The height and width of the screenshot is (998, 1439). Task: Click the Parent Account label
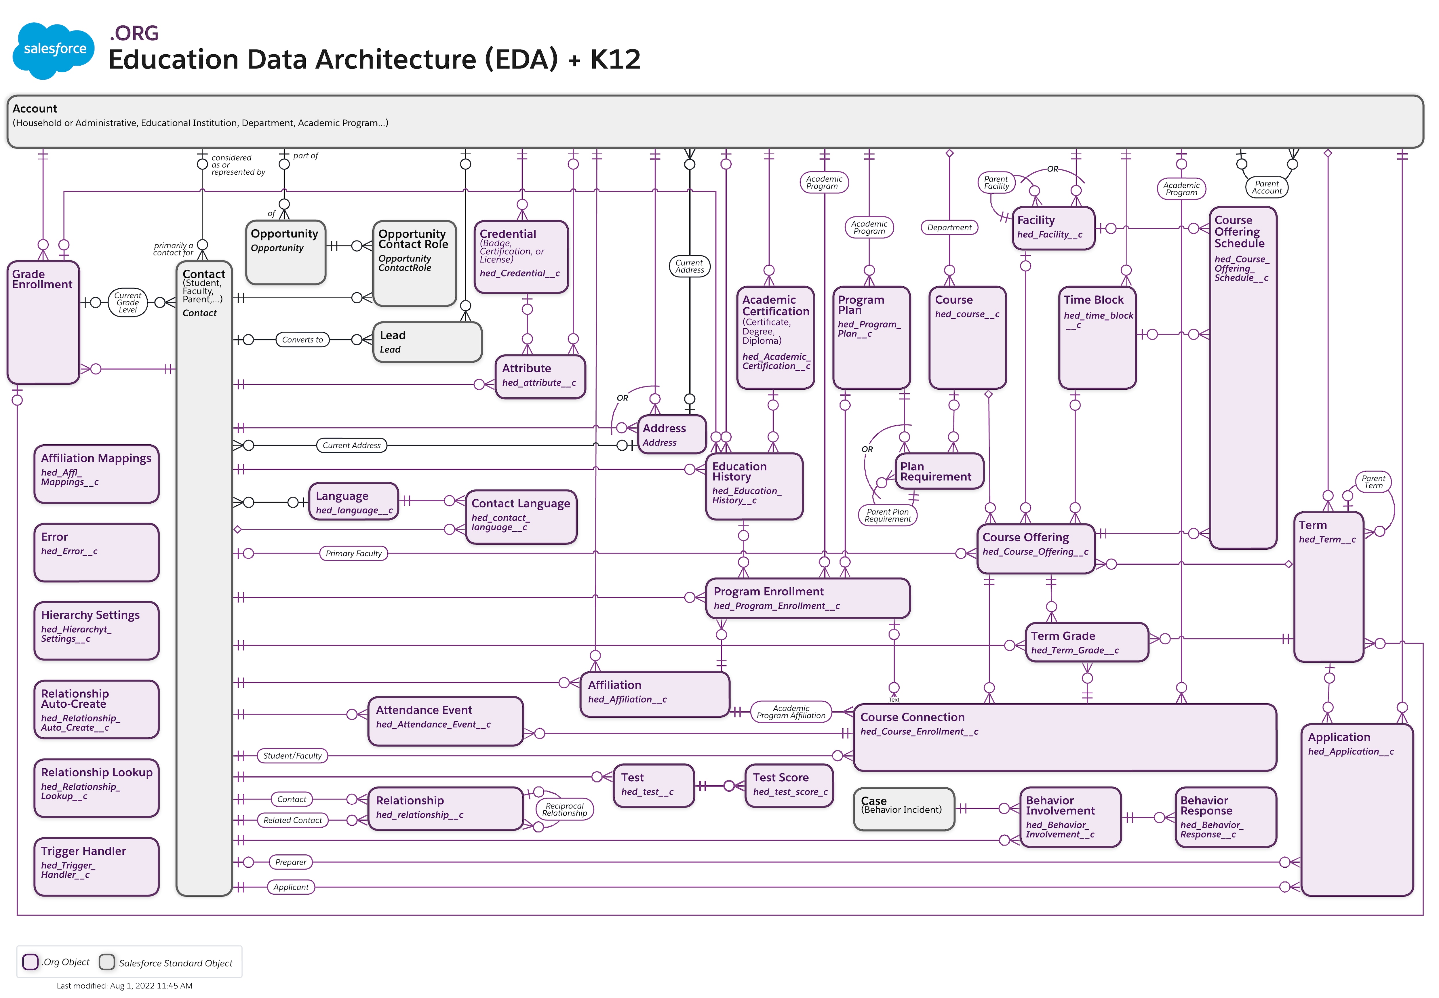click(1266, 188)
